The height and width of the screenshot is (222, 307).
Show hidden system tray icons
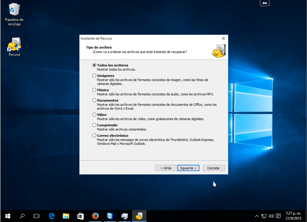257,216
